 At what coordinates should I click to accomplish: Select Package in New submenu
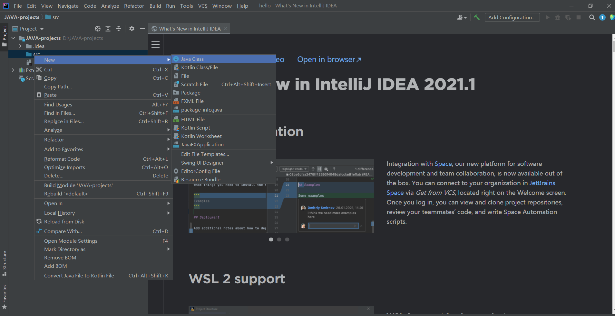pos(224,93)
